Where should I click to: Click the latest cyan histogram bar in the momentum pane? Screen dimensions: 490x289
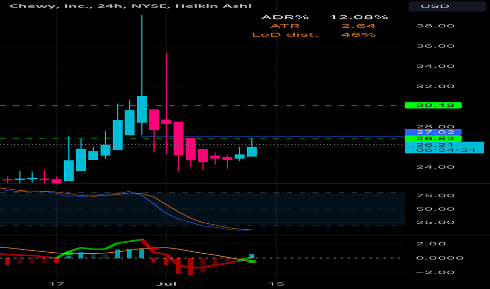(252, 256)
